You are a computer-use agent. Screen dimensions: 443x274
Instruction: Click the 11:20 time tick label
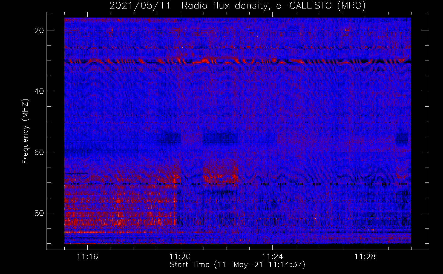pyautogui.click(x=180, y=256)
